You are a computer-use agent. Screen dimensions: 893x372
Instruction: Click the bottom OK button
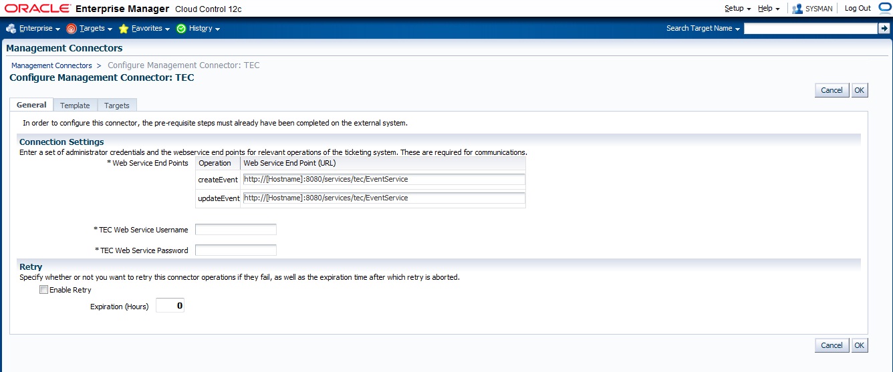(860, 345)
